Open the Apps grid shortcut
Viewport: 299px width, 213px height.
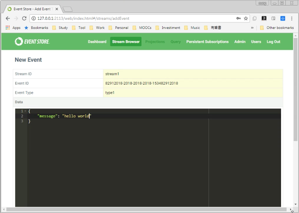coord(13,27)
